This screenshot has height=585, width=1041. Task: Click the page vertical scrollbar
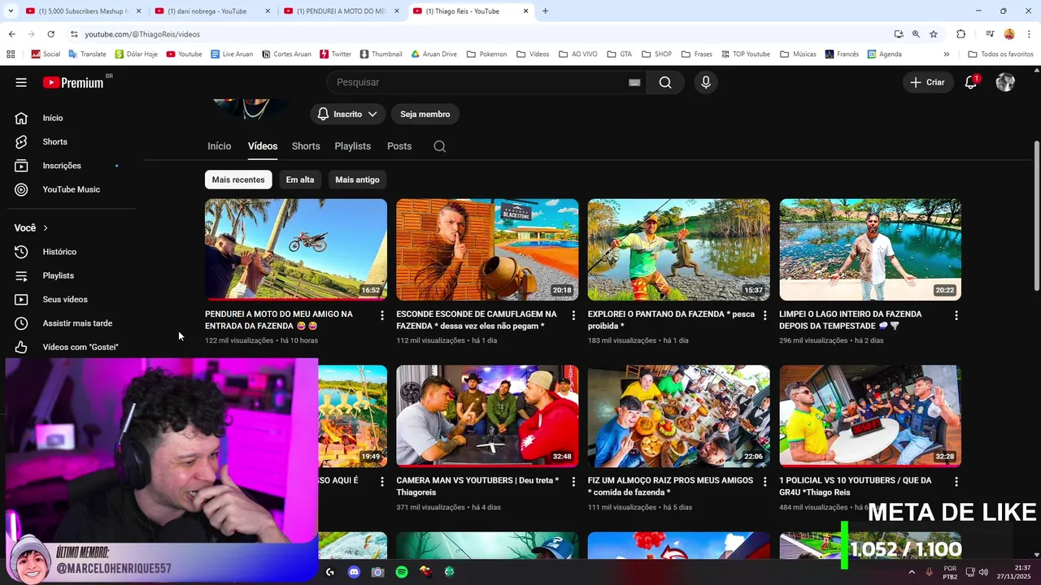click(x=1037, y=215)
